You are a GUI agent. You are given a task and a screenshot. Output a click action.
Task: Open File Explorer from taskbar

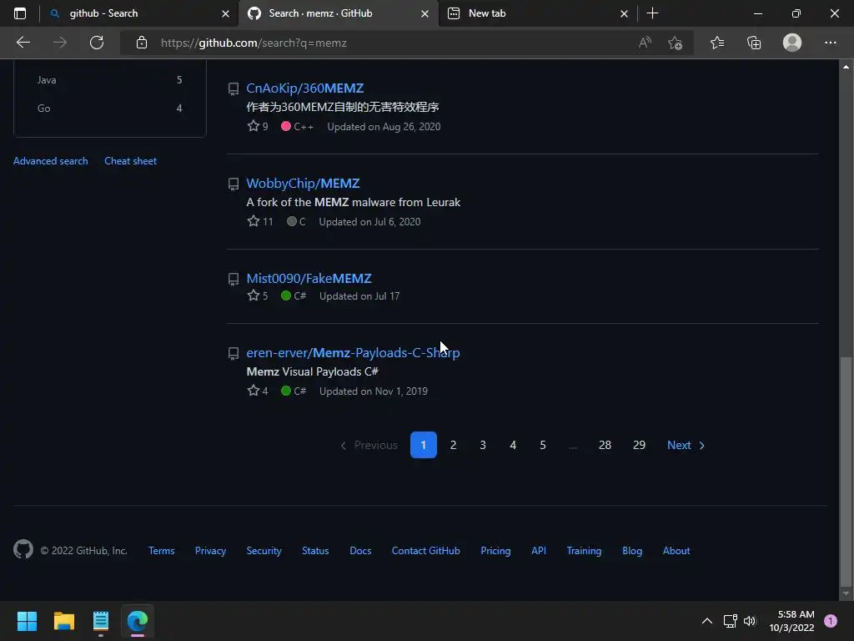click(x=63, y=621)
